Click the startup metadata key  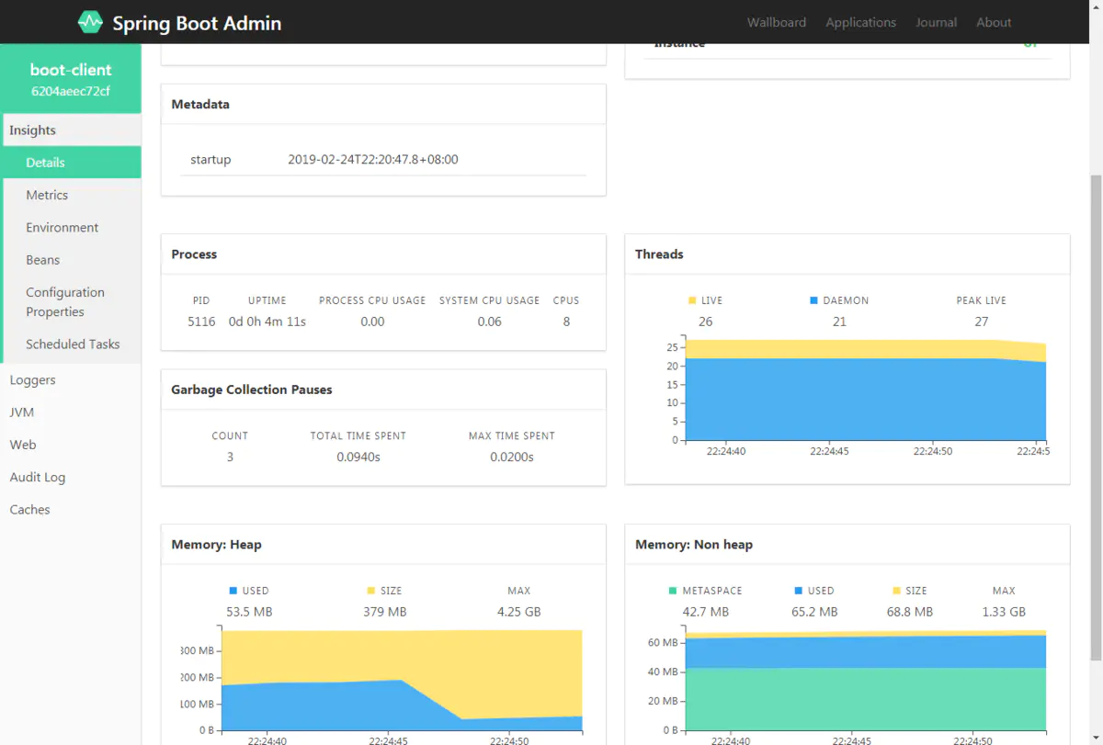pos(210,160)
